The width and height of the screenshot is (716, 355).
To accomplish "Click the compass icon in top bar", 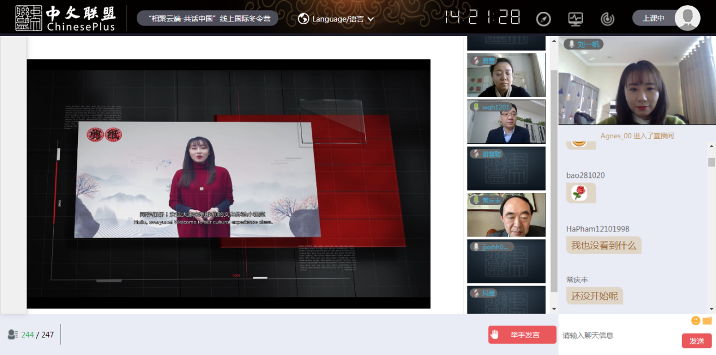I will (x=543, y=19).
